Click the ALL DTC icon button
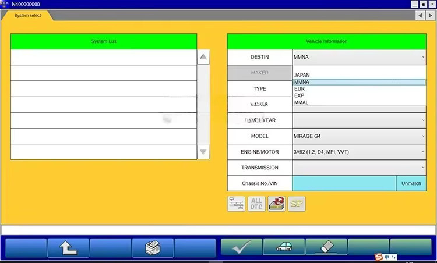 (x=256, y=204)
